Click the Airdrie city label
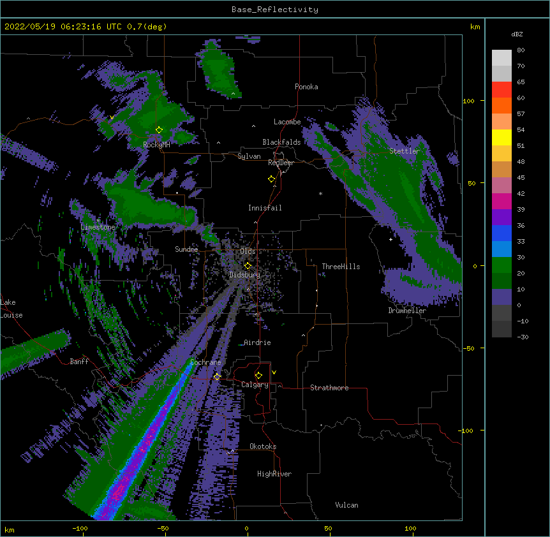550x537 pixels. click(x=257, y=342)
